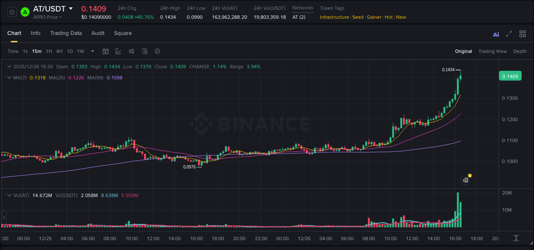534x250 pixels.
Task: Select the line chart style icon
Action: (x=118, y=51)
